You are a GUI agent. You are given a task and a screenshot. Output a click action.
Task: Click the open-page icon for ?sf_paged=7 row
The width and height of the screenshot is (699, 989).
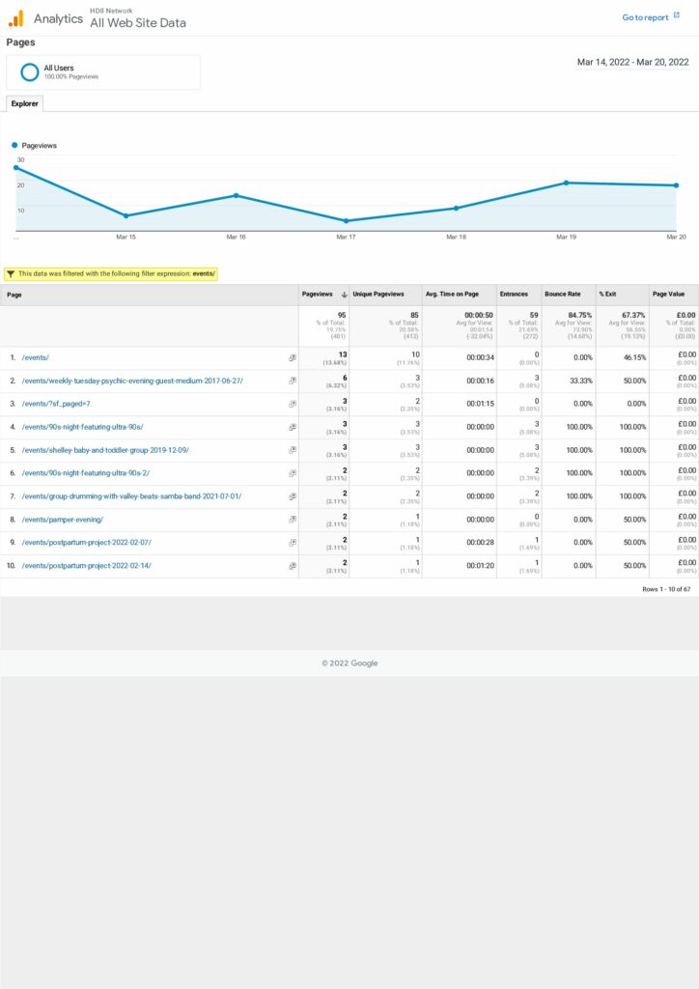(293, 404)
